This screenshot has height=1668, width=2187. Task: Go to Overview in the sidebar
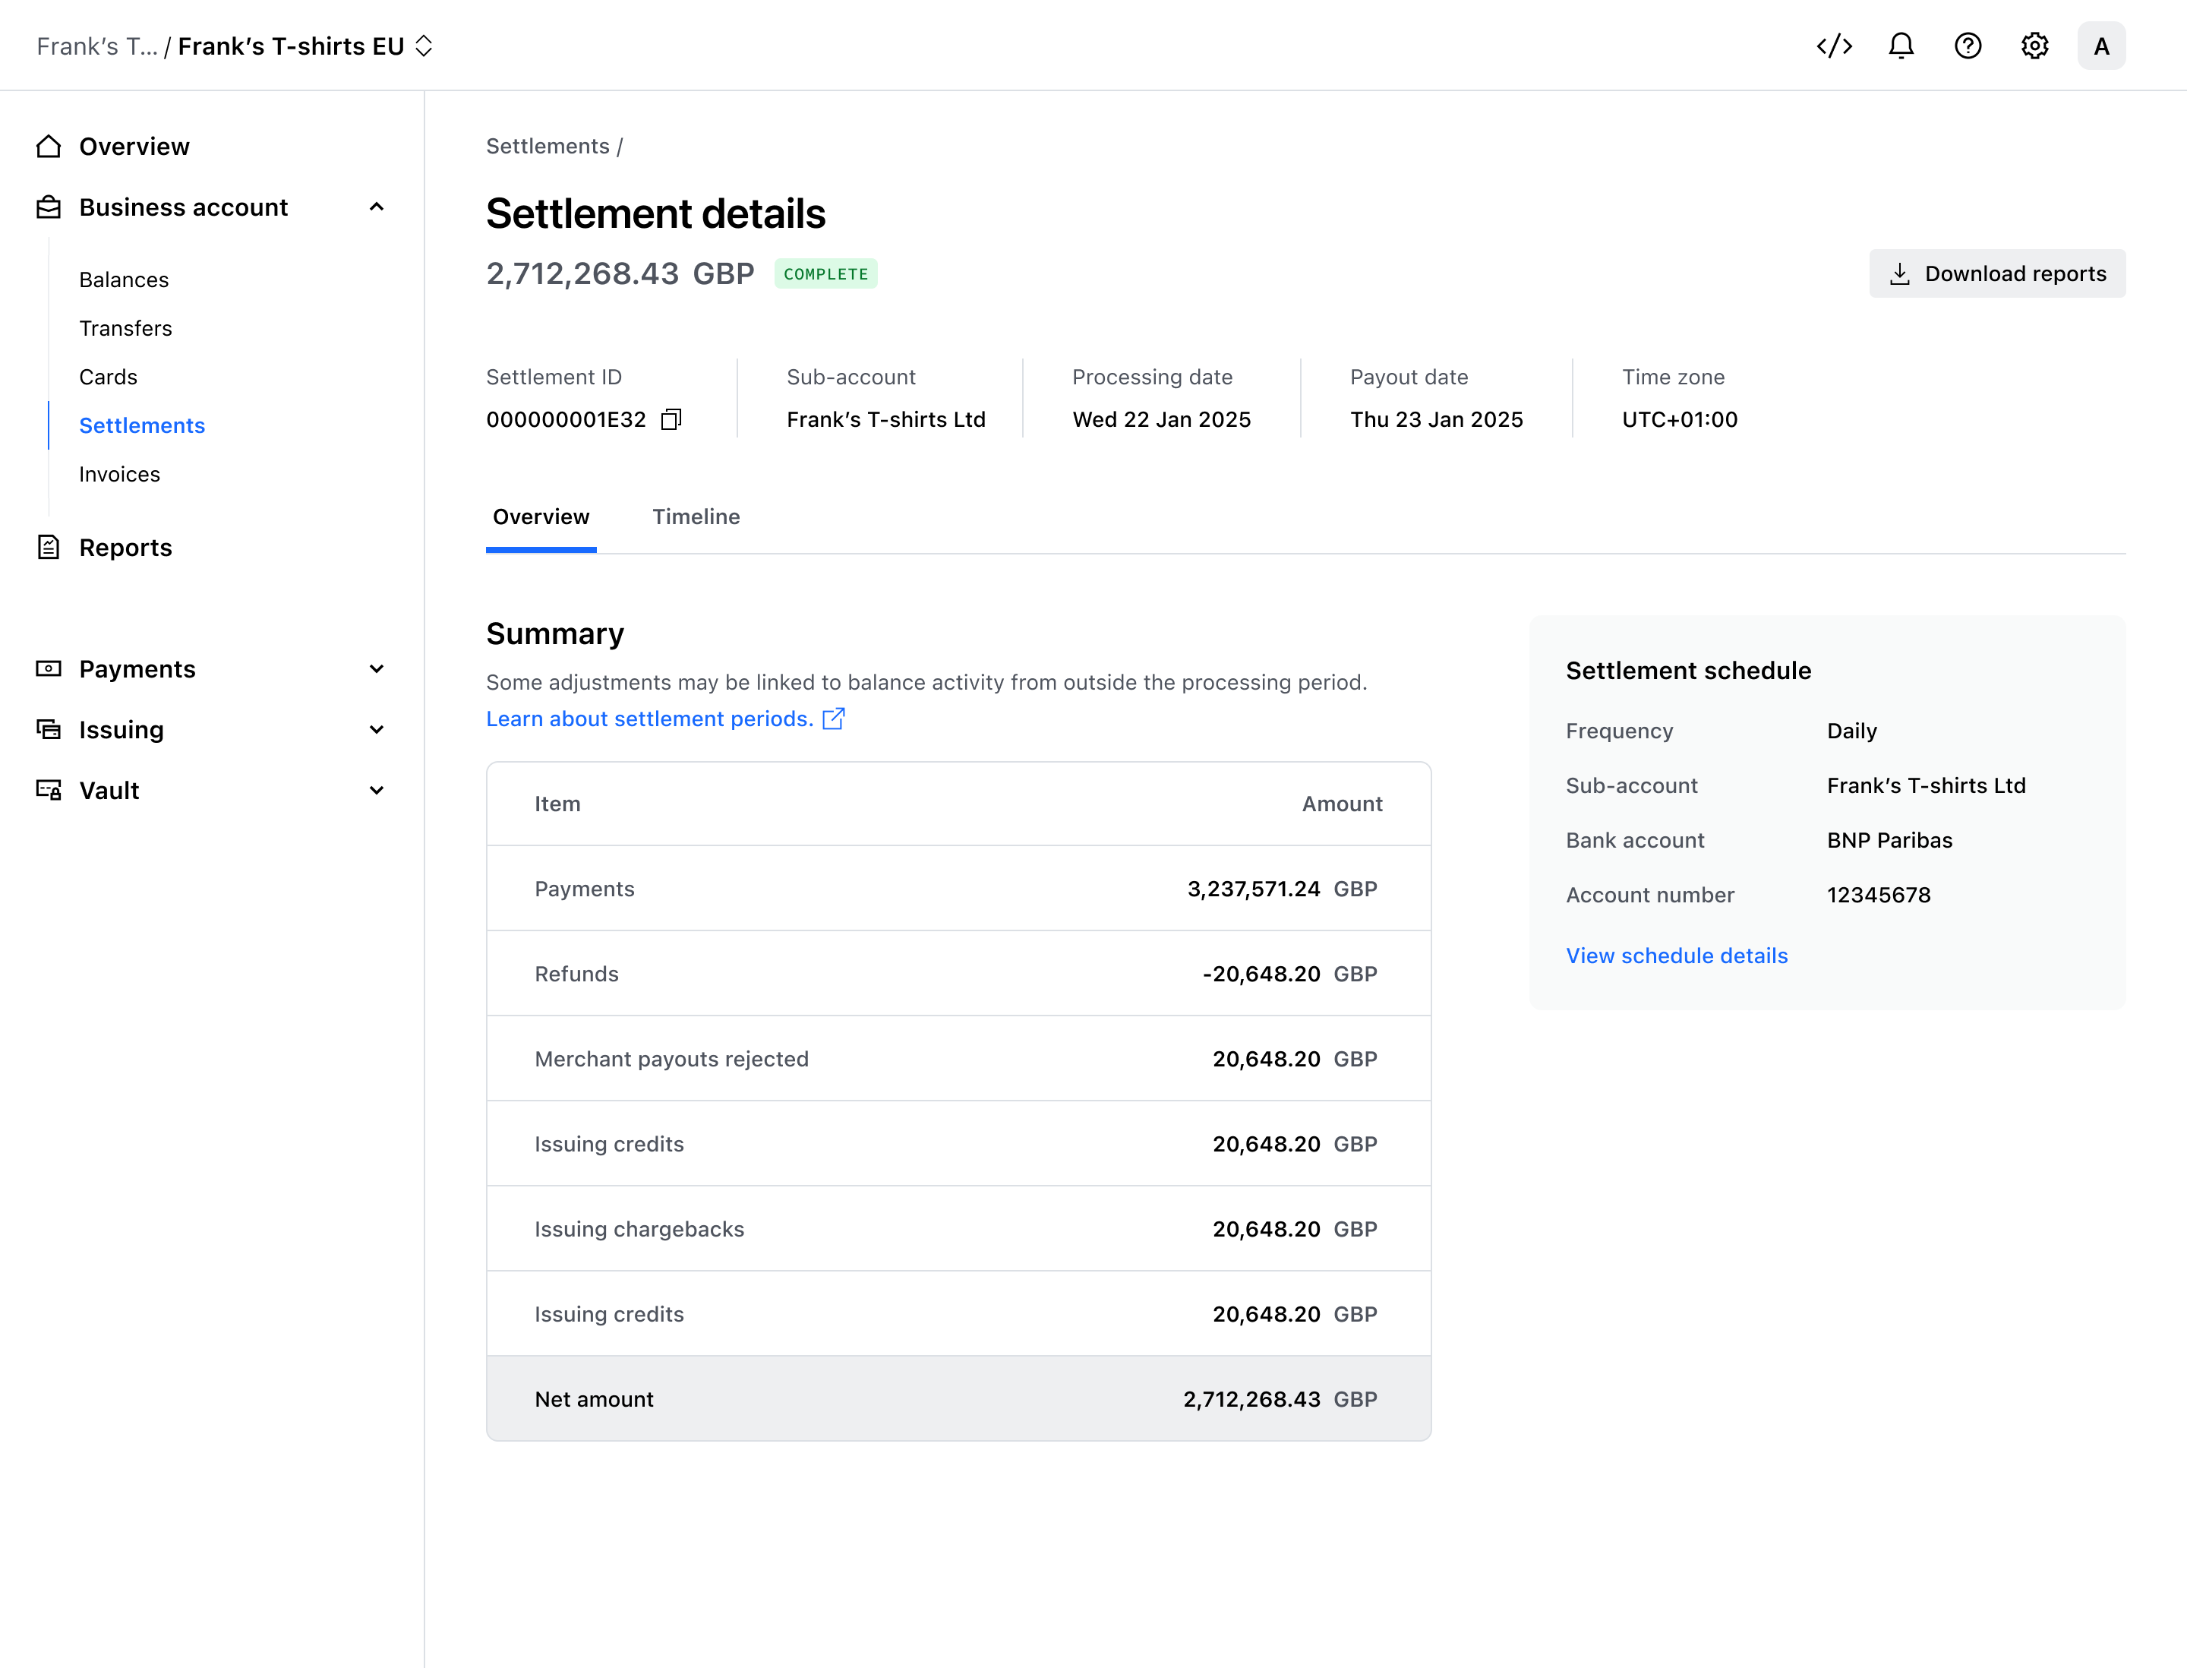(x=134, y=147)
